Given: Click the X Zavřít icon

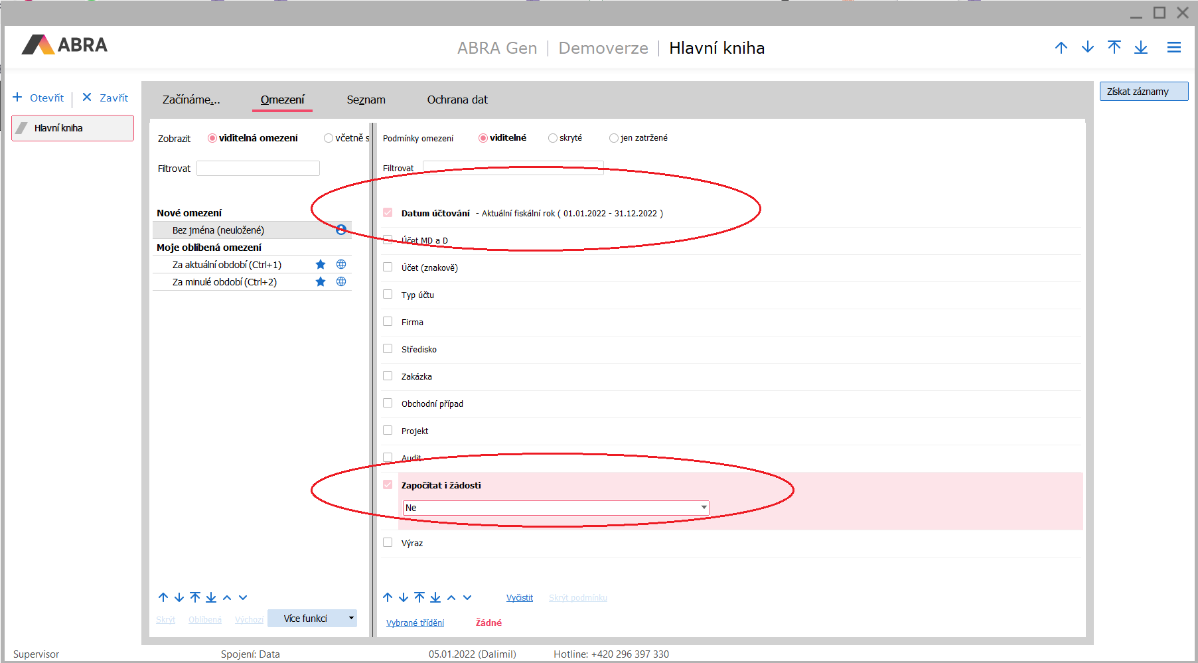Looking at the screenshot, I should pos(87,98).
